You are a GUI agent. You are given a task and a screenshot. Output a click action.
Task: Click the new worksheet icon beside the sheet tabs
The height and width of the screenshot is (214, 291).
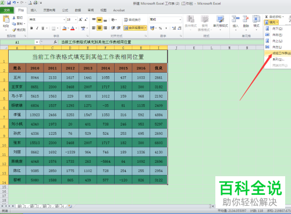[x=70, y=206]
